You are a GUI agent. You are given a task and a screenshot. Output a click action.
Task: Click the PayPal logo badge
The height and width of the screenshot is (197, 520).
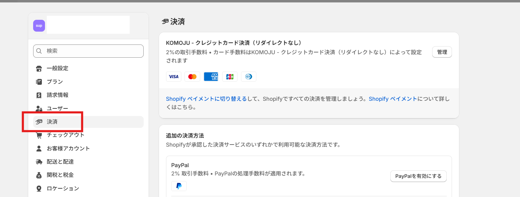tap(179, 186)
